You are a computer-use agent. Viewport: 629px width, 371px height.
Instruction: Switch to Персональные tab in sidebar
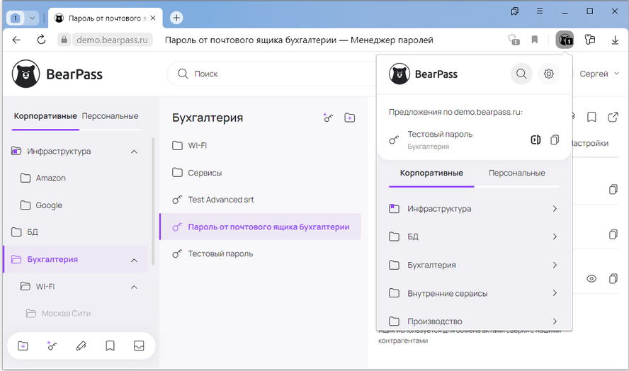tap(110, 116)
